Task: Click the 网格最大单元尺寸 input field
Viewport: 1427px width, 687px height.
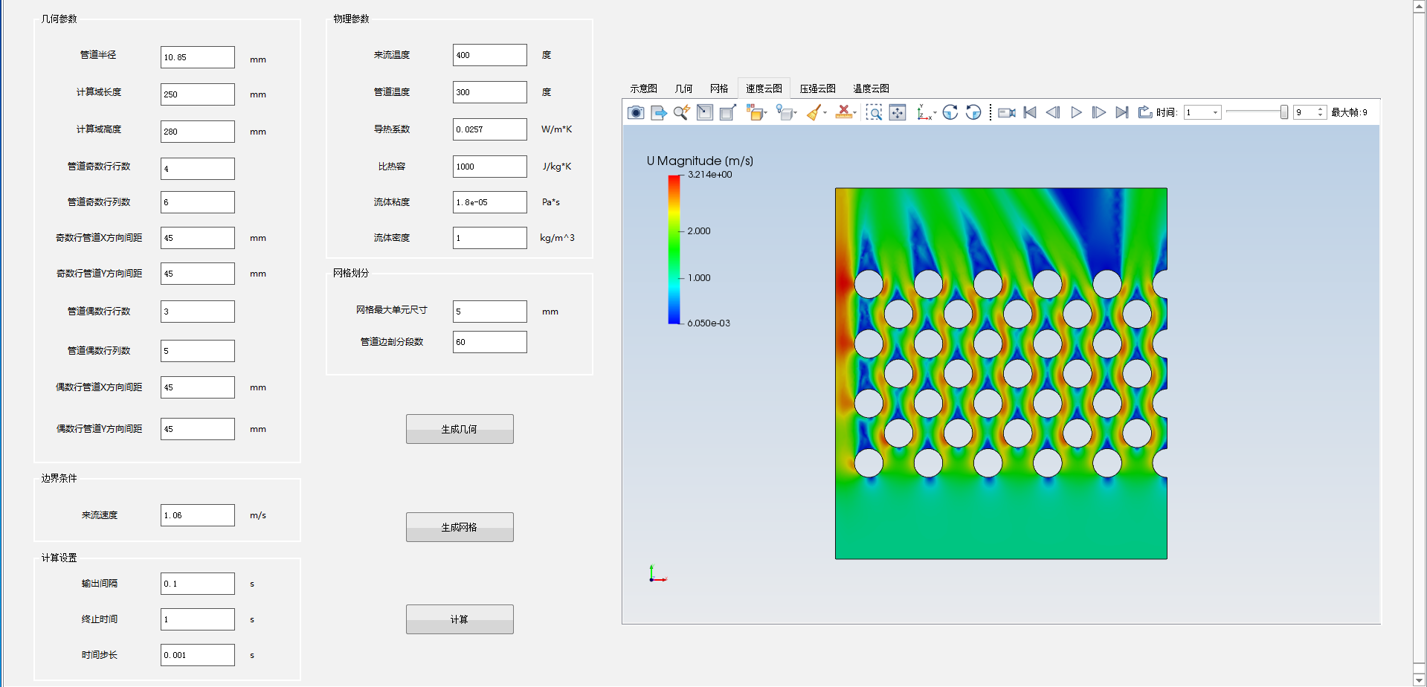Action: click(x=490, y=312)
